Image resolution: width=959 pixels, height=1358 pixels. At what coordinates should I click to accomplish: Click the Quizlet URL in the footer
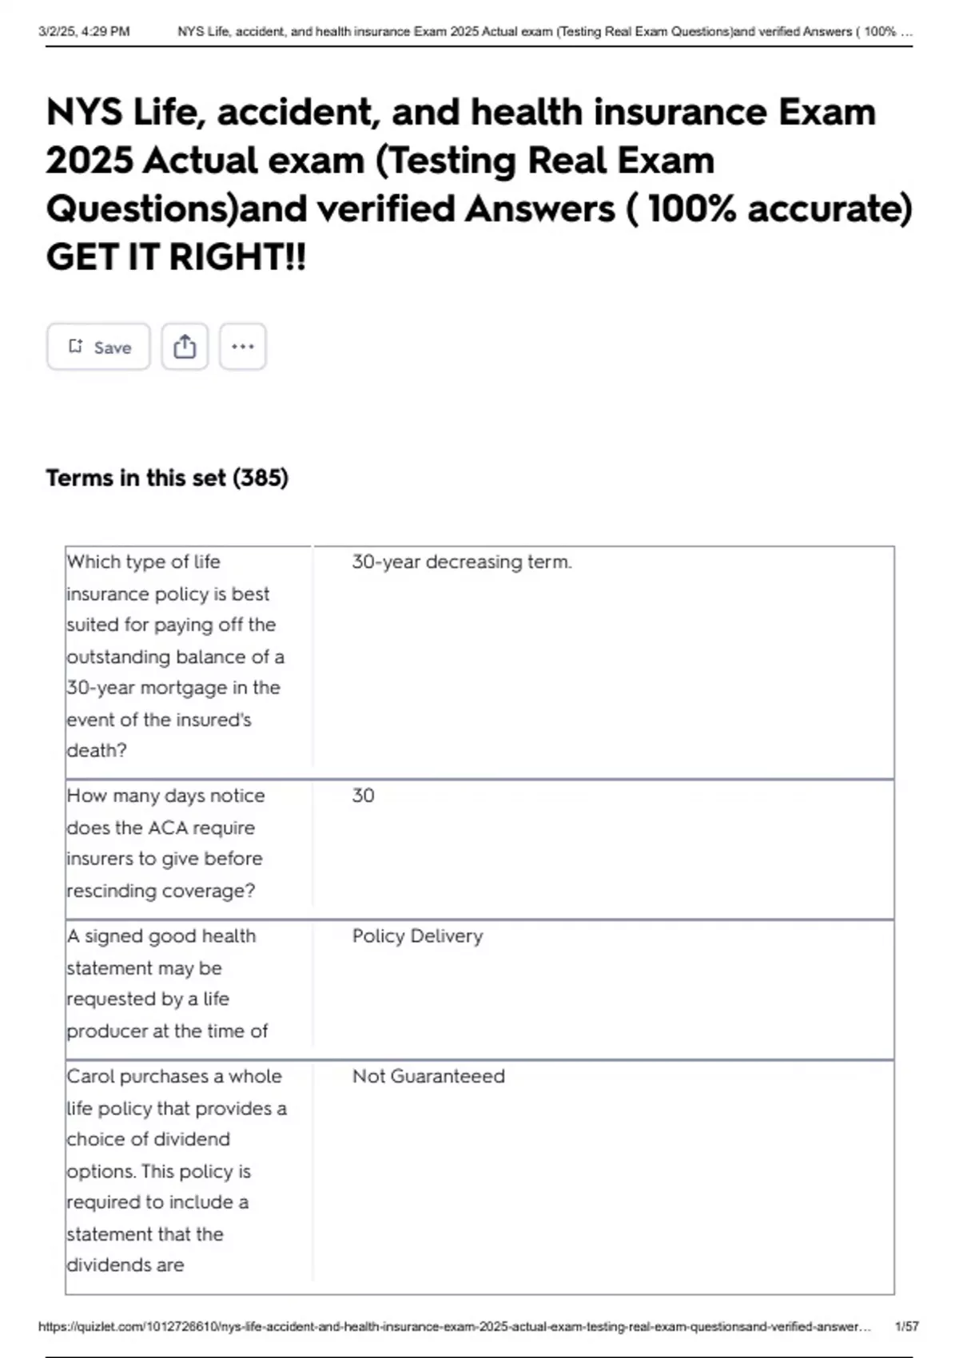coord(454,1327)
